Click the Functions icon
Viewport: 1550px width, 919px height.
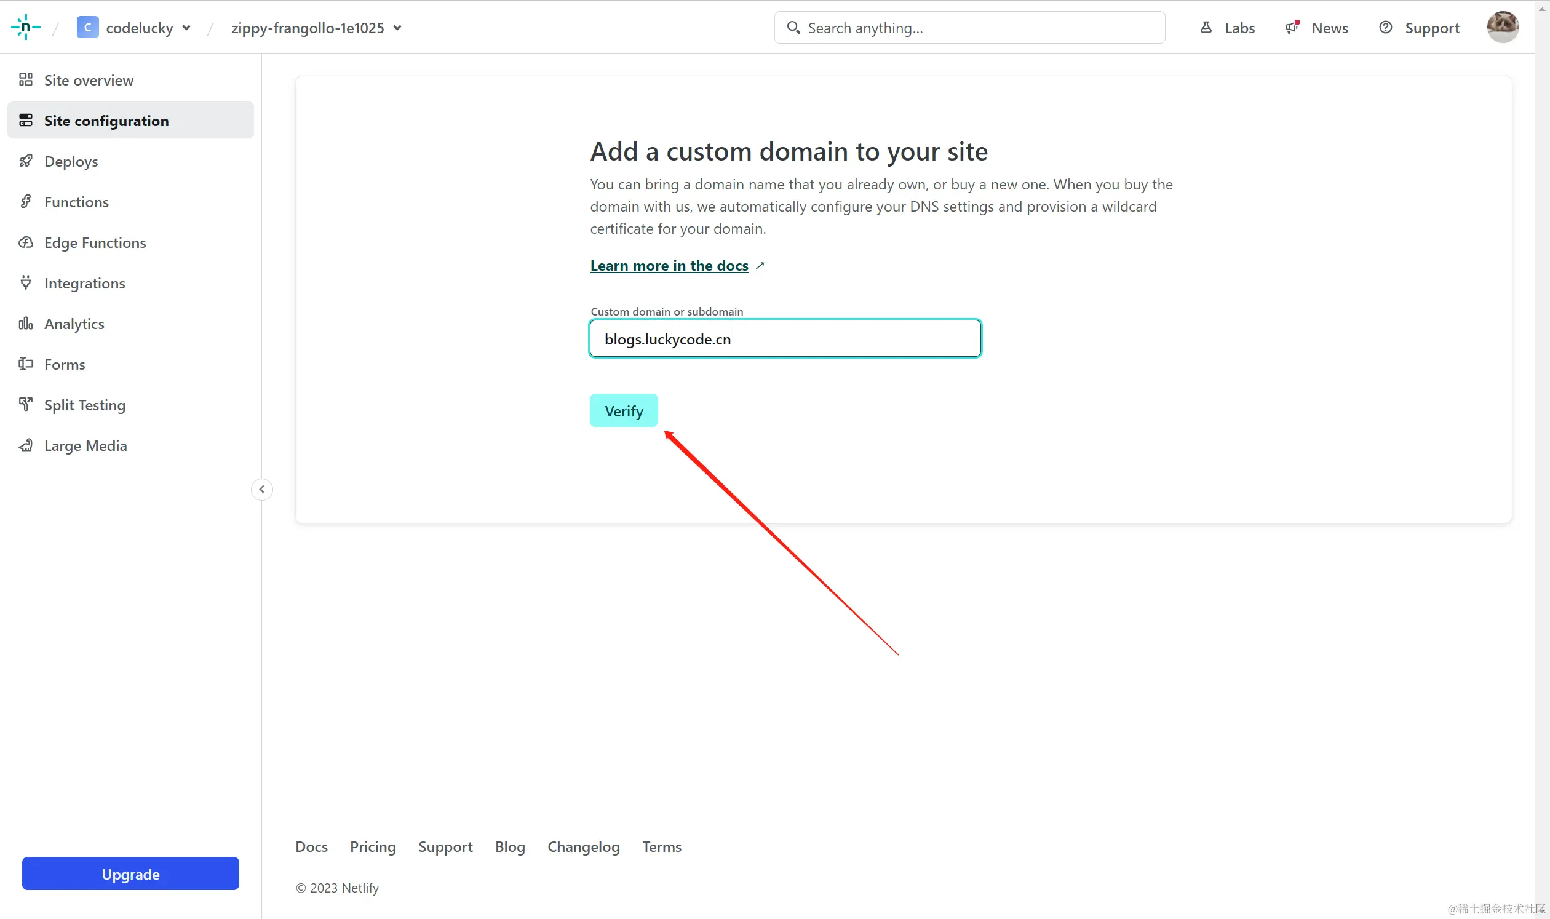25,201
